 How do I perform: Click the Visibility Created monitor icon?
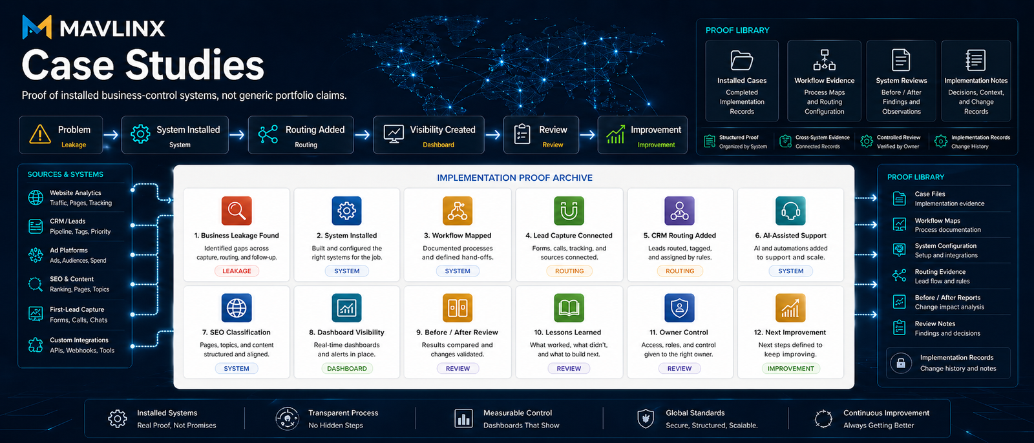(394, 134)
